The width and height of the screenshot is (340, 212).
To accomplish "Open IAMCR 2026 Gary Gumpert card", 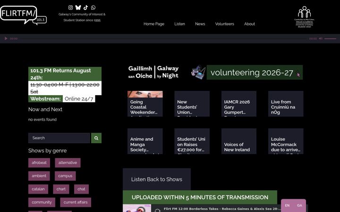I will click(x=239, y=104).
